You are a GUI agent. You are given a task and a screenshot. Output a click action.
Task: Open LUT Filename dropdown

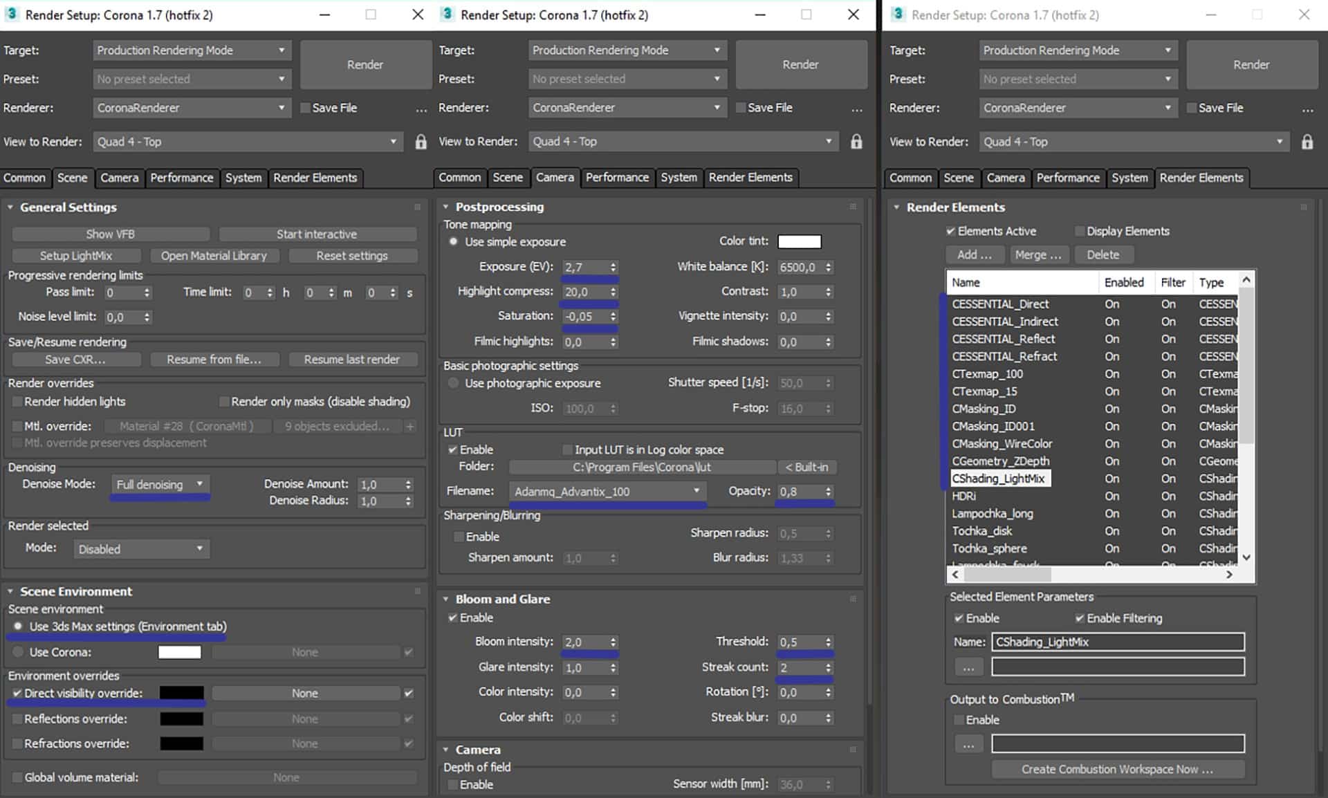(x=608, y=491)
